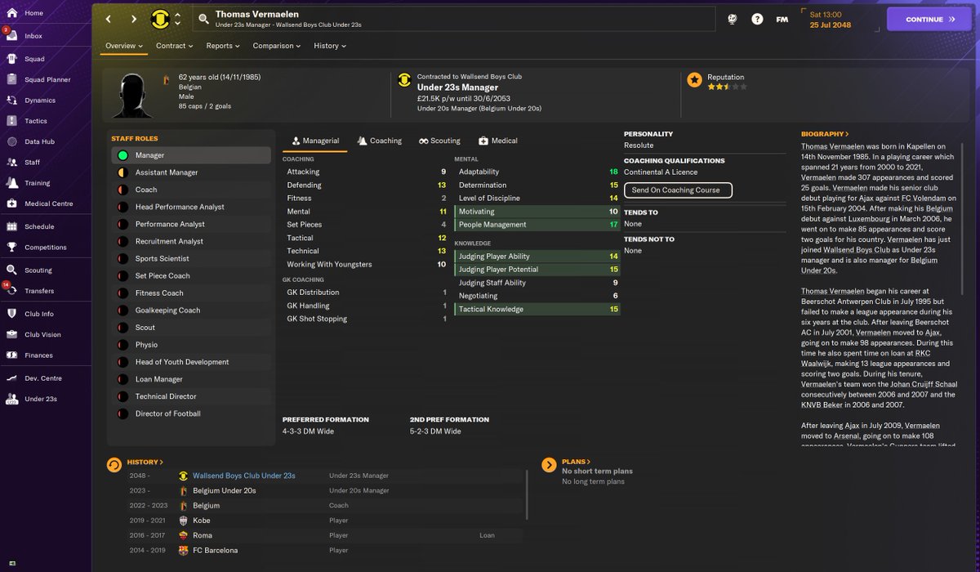Open the Scouting magnifier icon
Image resolution: width=980 pixels, height=572 pixels.
coord(11,270)
